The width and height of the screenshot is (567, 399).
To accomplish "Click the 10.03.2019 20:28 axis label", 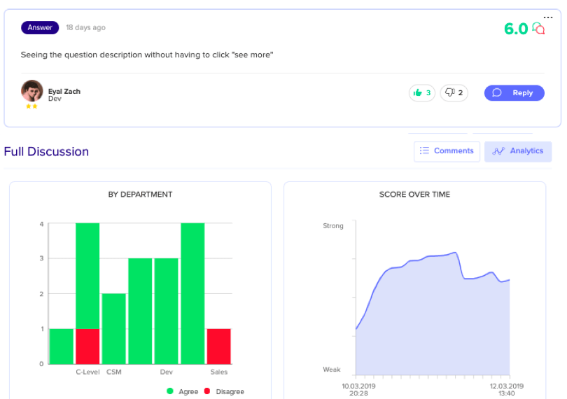I will tap(358, 390).
